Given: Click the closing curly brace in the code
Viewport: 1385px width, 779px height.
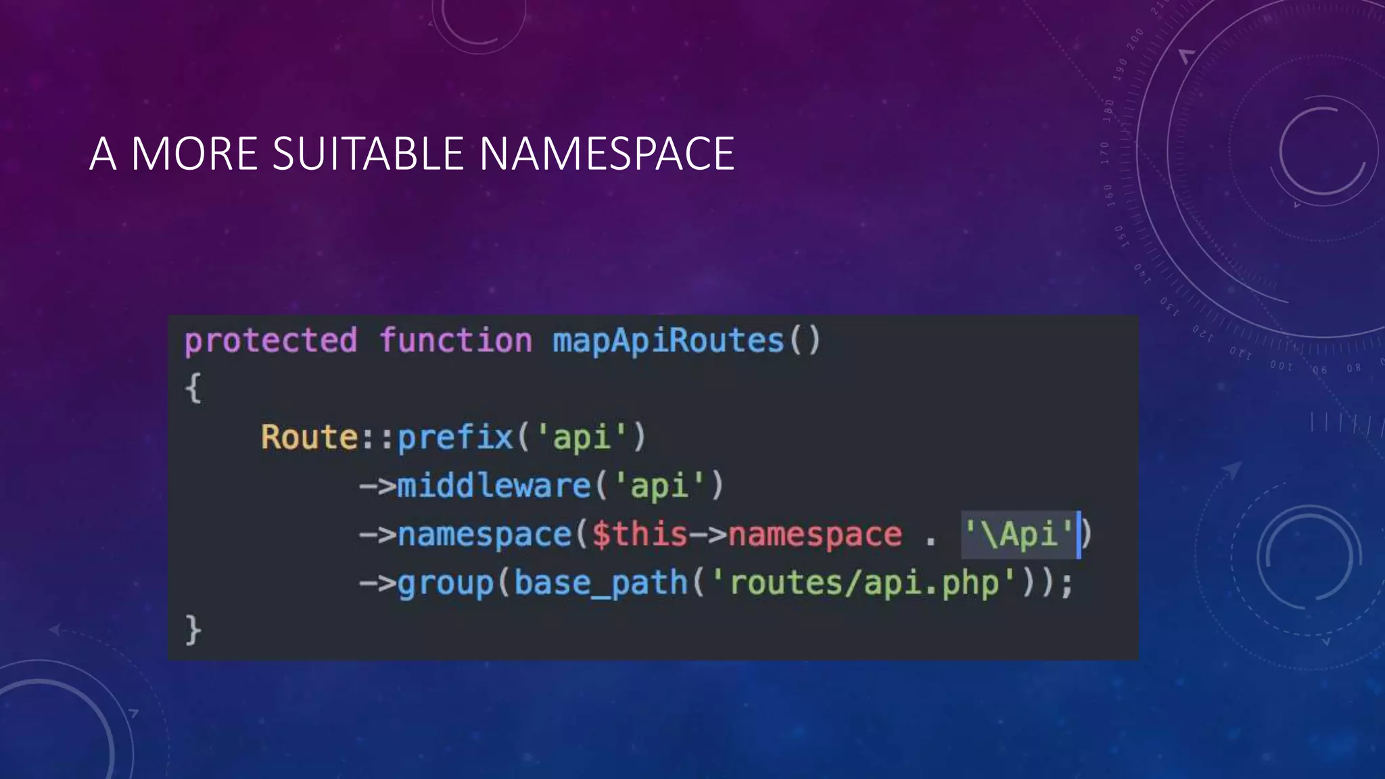Looking at the screenshot, I should 193,630.
